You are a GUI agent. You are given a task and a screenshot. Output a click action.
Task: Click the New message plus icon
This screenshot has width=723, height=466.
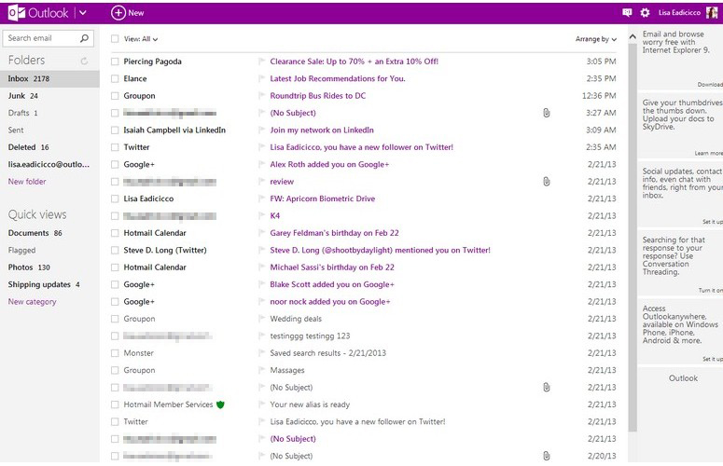pyautogui.click(x=118, y=13)
